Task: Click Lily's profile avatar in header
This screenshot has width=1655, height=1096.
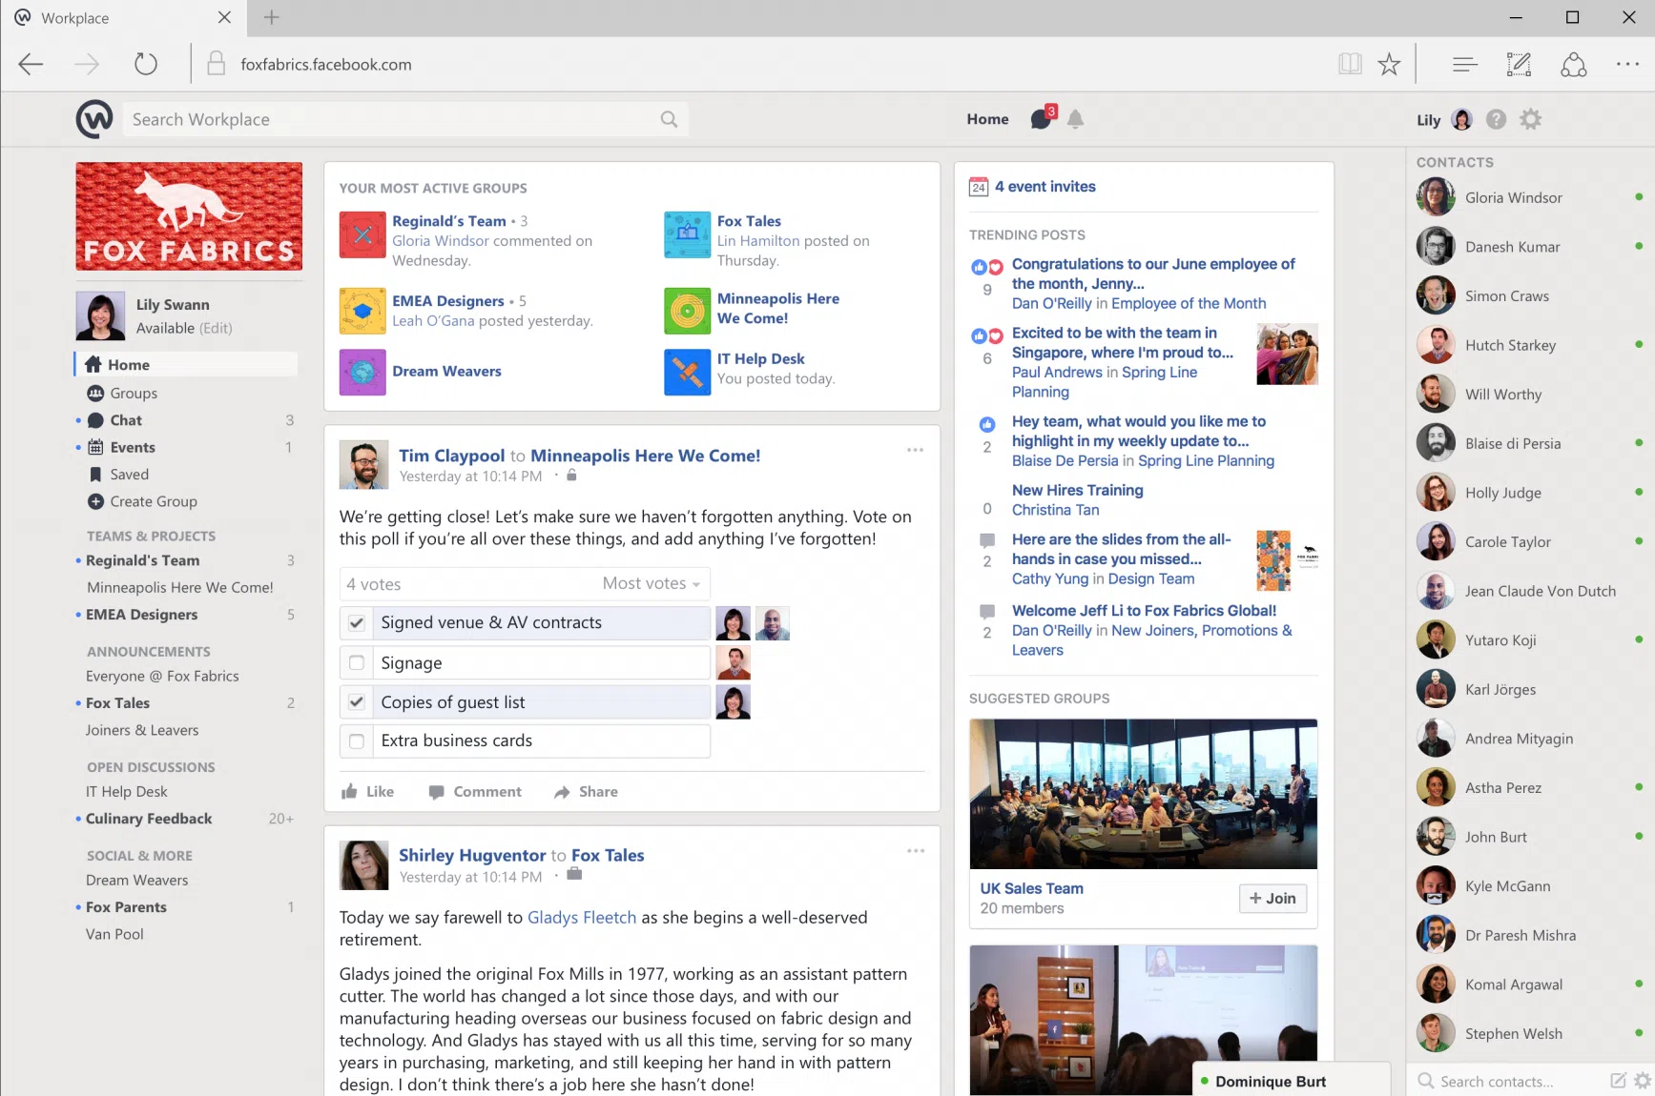Action: [1461, 119]
